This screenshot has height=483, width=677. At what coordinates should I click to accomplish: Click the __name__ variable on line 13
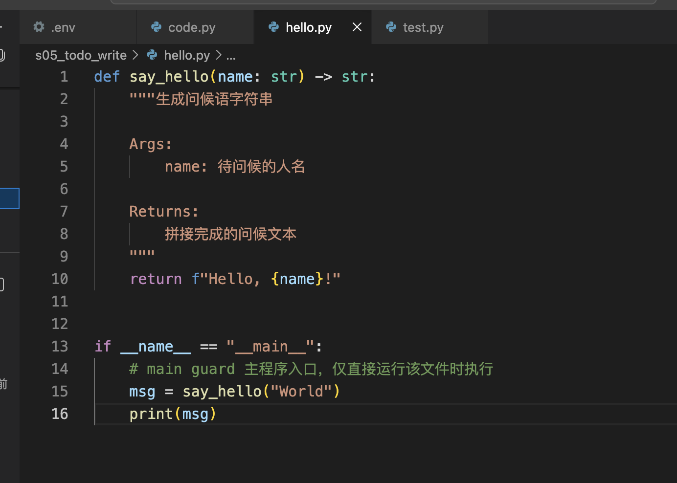156,347
